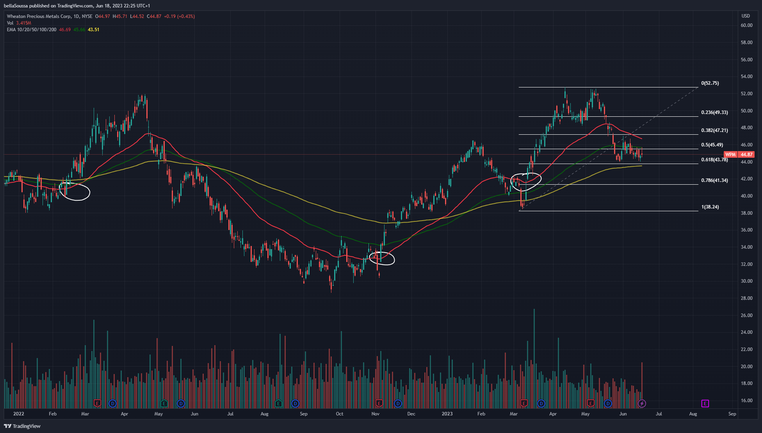Screen dimensions: 762x433
Task: Open the late March 2023 dividend D marker
Action: [541, 403]
